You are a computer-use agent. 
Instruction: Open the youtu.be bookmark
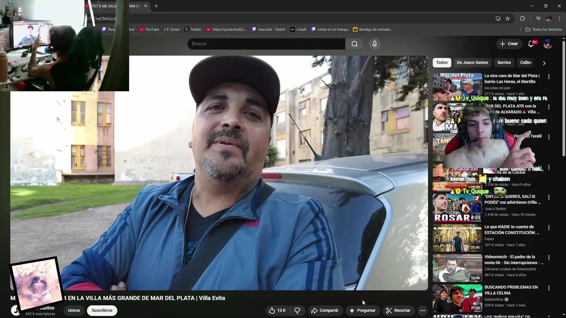tap(226, 30)
